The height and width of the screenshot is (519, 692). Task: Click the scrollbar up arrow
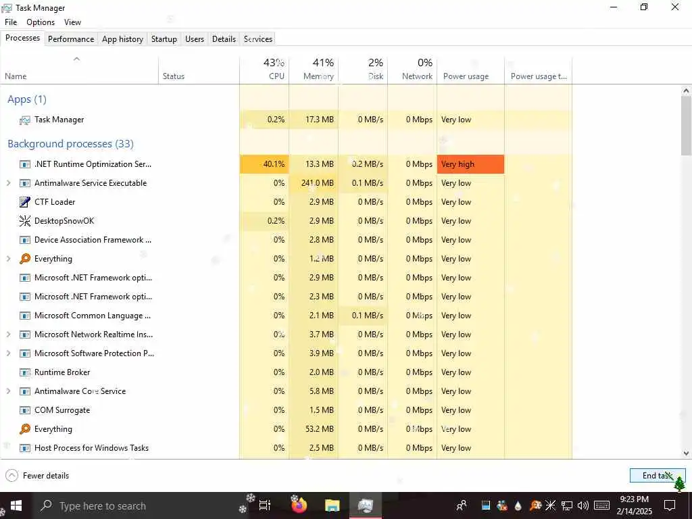[686, 91]
